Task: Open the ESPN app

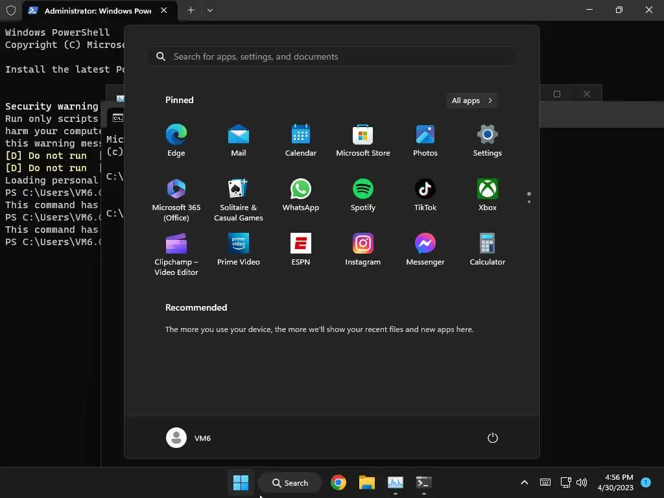Action: (x=301, y=250)
